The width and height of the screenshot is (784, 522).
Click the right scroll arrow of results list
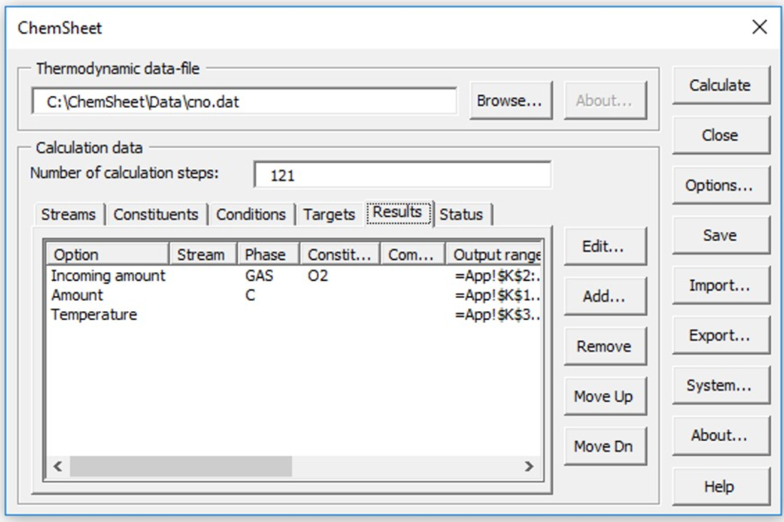[529, 466]
